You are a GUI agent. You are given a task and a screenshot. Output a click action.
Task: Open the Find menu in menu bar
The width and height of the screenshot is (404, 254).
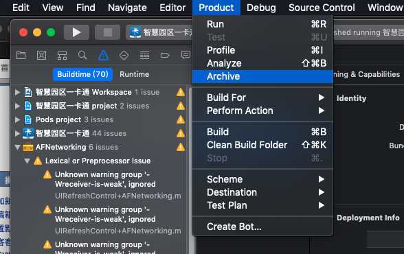85,8
